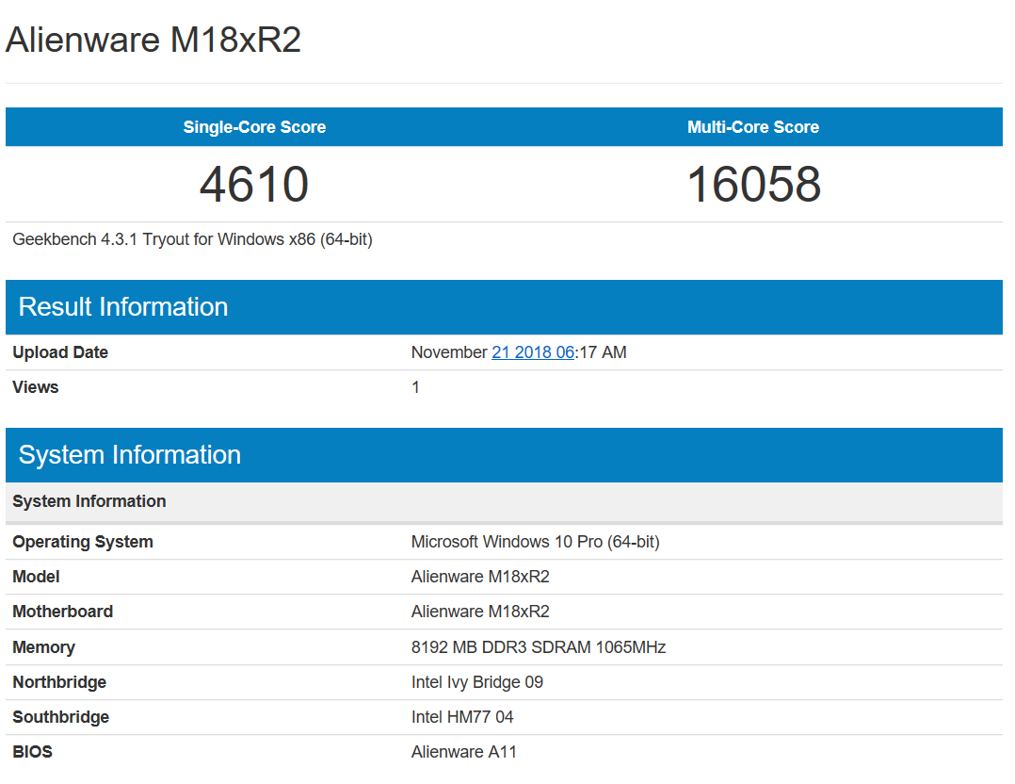This screenshot has width=1015, height=784.
Task: Click the Memory row label
Action: coord(44,647)
